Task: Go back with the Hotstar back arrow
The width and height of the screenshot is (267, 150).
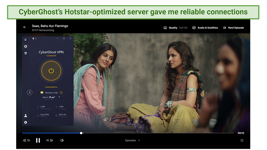Action: [x=25, y=27]
